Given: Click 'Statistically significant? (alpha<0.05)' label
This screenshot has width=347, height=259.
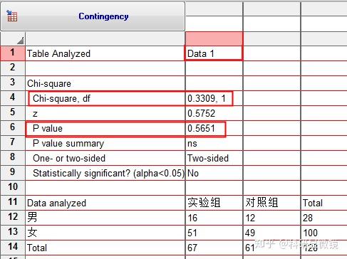Looking at the screenshot, I should [x=108, y=174].
